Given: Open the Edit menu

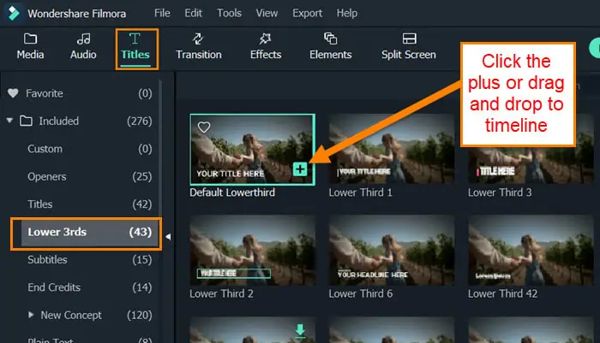Looking at the screenshot, I should pyautogui.click(x=193, y=13).
